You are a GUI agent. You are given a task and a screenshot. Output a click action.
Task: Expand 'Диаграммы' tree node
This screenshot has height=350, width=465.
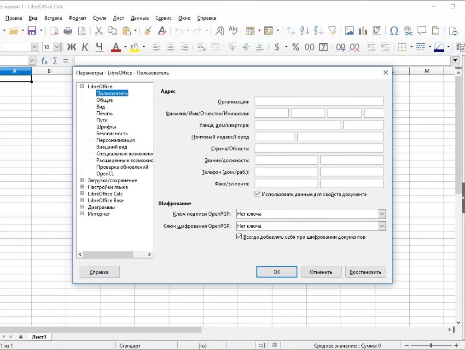coord(82,207)
